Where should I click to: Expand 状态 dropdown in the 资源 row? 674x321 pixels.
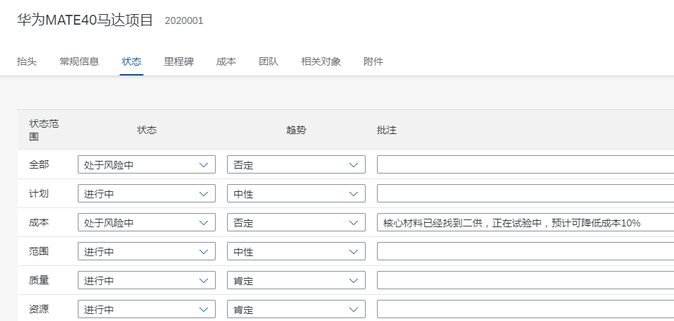tap(146, 309)
